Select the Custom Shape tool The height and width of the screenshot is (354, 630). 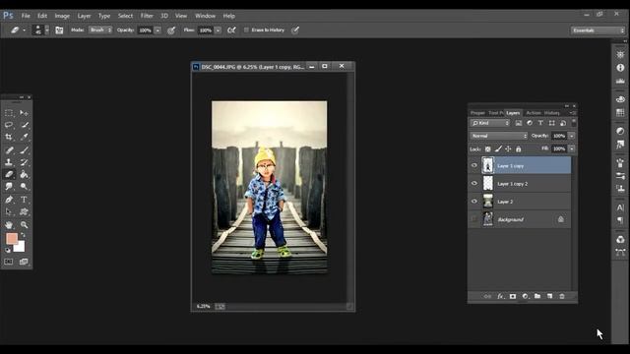point(24,211)
